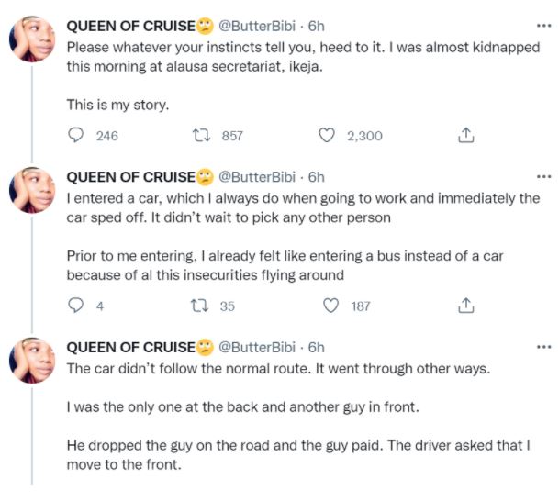This screenshot has height=501, width=559.
Task: Open profile picture on the third tweet
Action: point(33,362)
